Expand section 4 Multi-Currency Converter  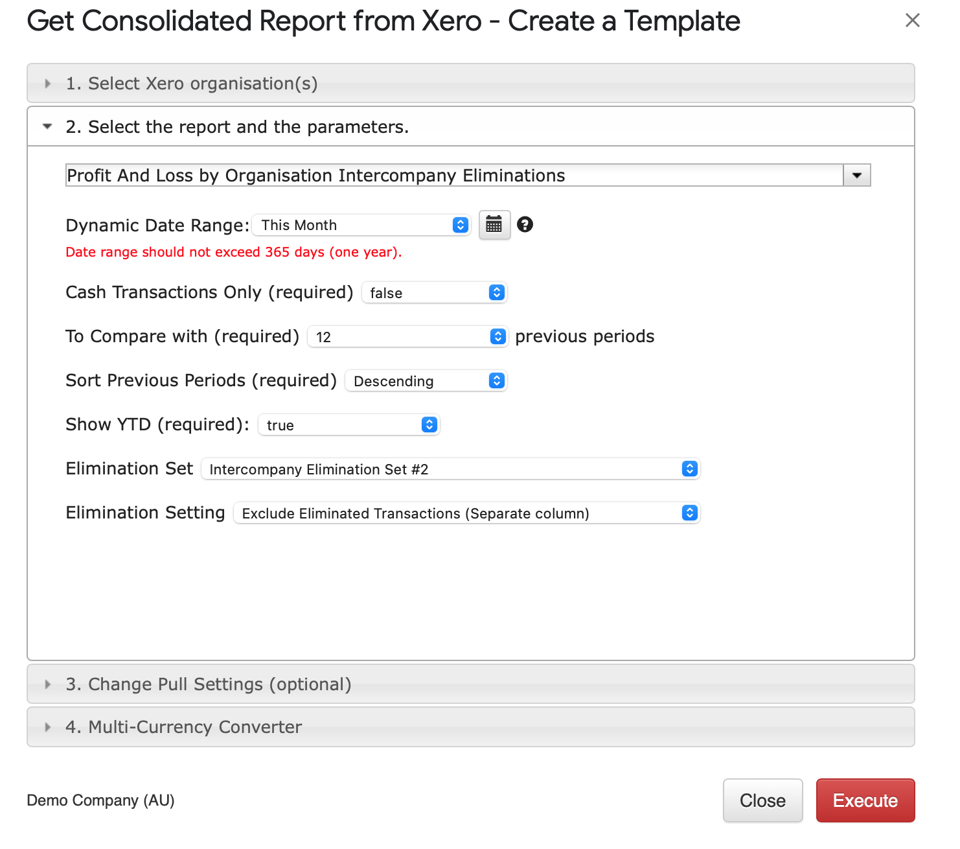(x=471, y=727)
